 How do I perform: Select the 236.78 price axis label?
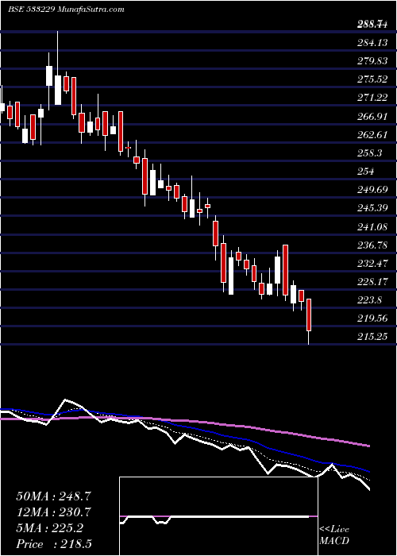(372, 245)
